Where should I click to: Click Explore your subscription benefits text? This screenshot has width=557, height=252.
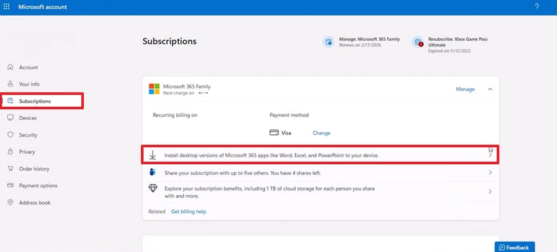[x=269, y=192]
